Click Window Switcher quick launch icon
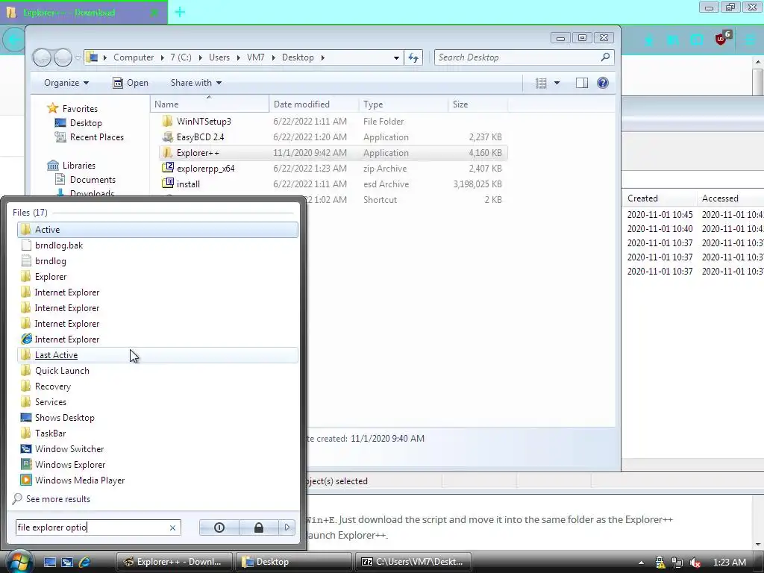 (x=67, y=562)
